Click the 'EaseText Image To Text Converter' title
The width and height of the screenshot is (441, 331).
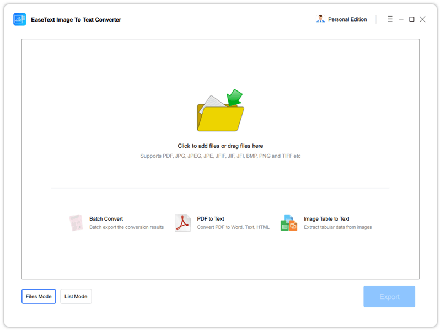click(x=76, y=20)
